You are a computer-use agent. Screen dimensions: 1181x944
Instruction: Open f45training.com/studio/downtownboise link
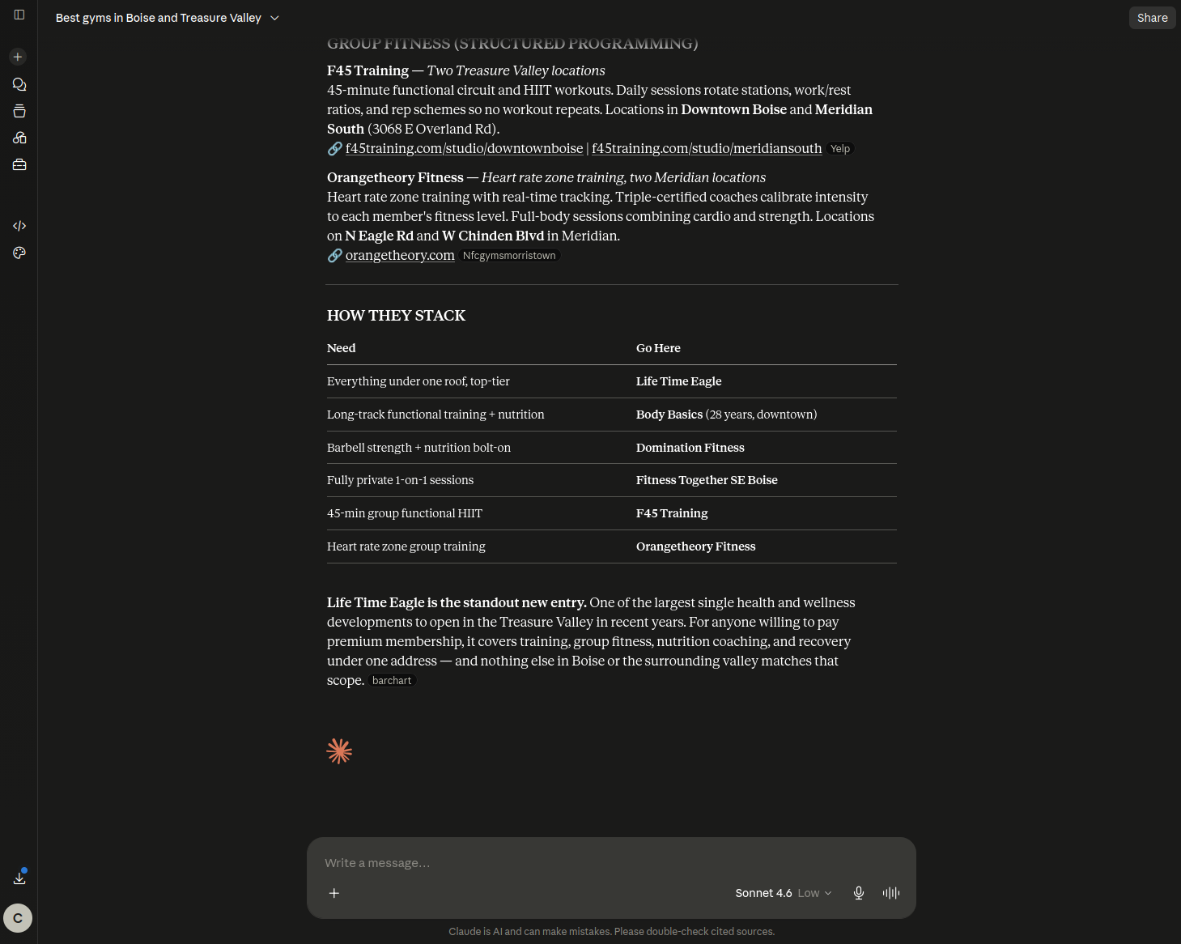[x=464, y=148]
